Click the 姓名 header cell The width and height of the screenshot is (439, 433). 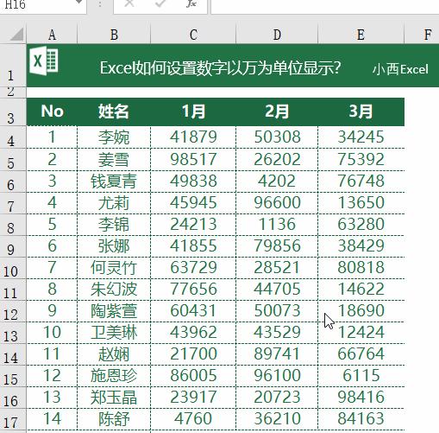click(114, 111)
